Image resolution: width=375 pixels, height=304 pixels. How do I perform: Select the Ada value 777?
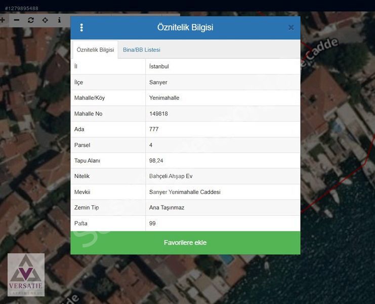[154, 129]
